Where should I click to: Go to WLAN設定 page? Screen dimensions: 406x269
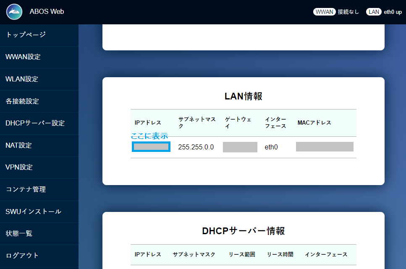[x=39, y=79]
